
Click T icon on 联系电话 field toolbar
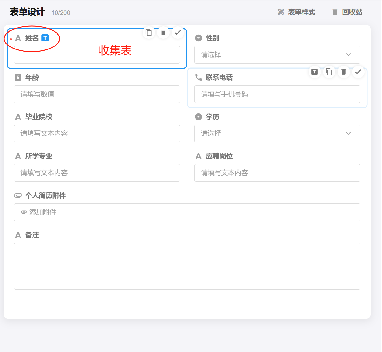click(315, 72)
